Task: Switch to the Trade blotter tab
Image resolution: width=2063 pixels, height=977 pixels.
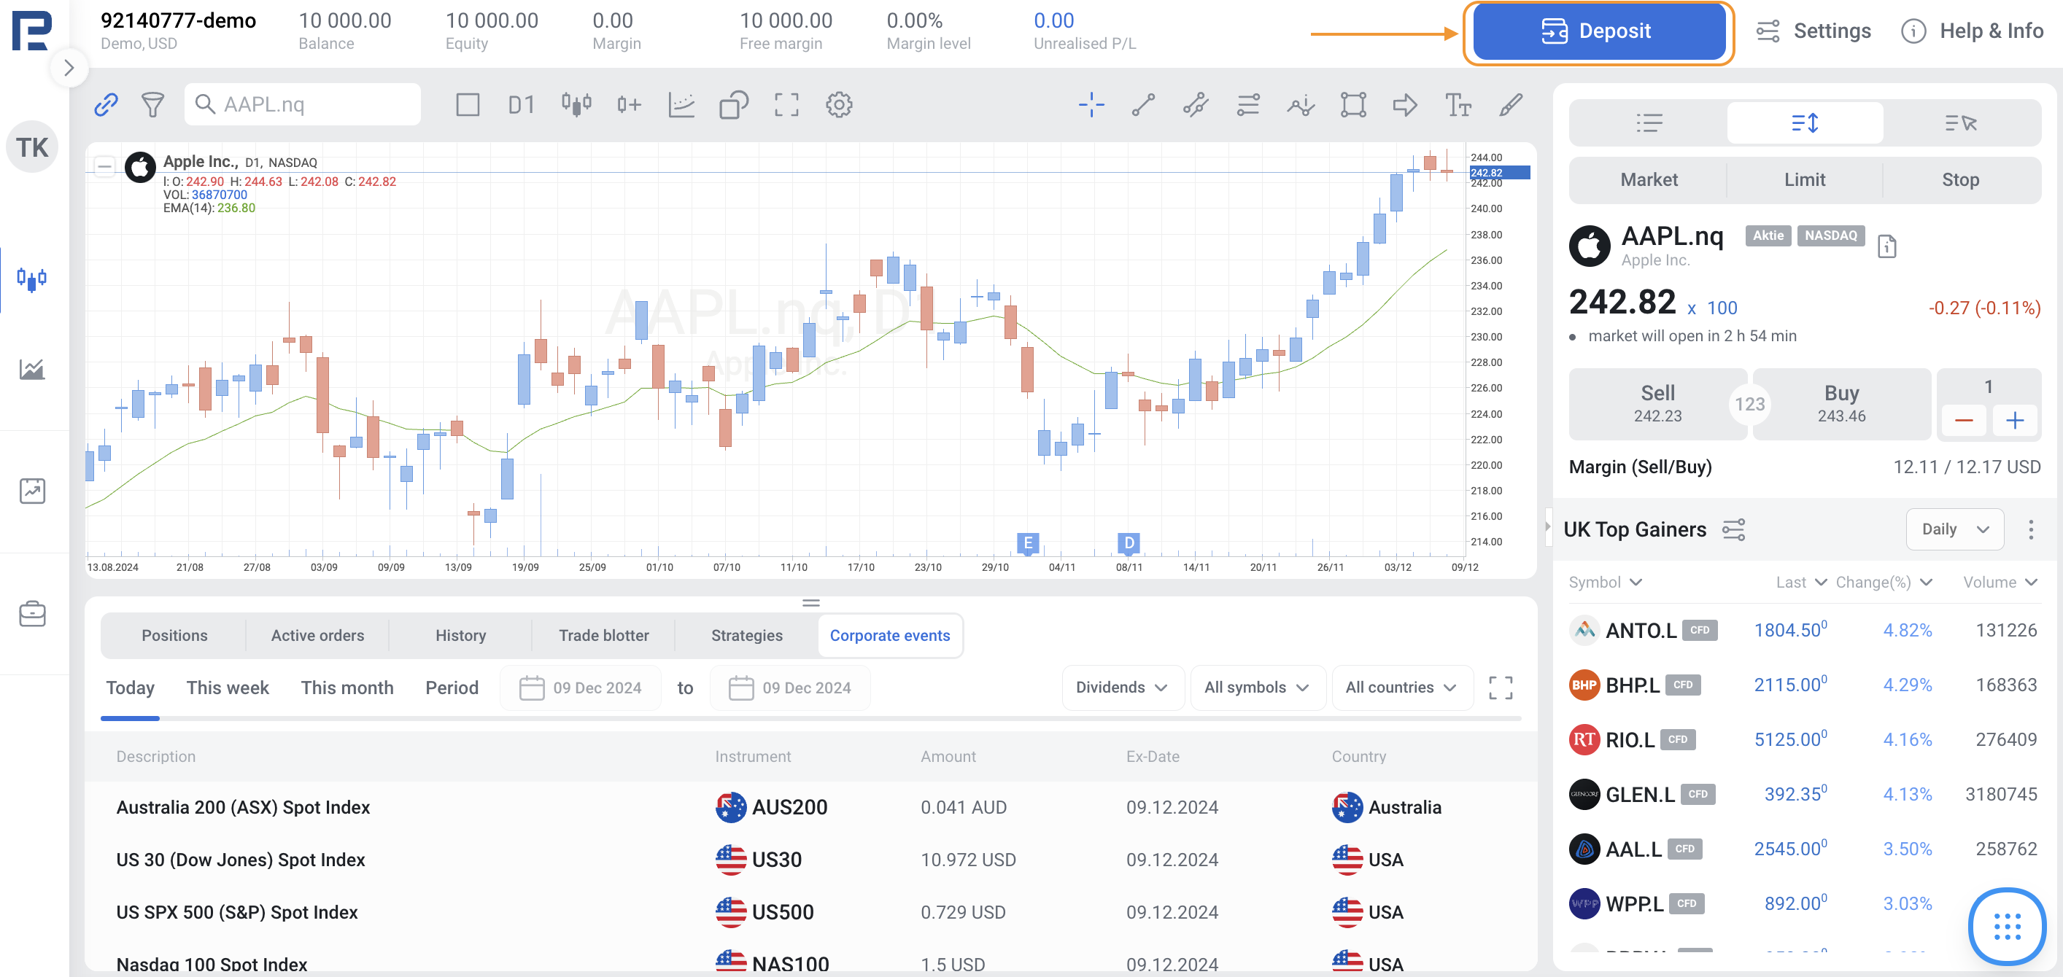Action: click(603, 635)
